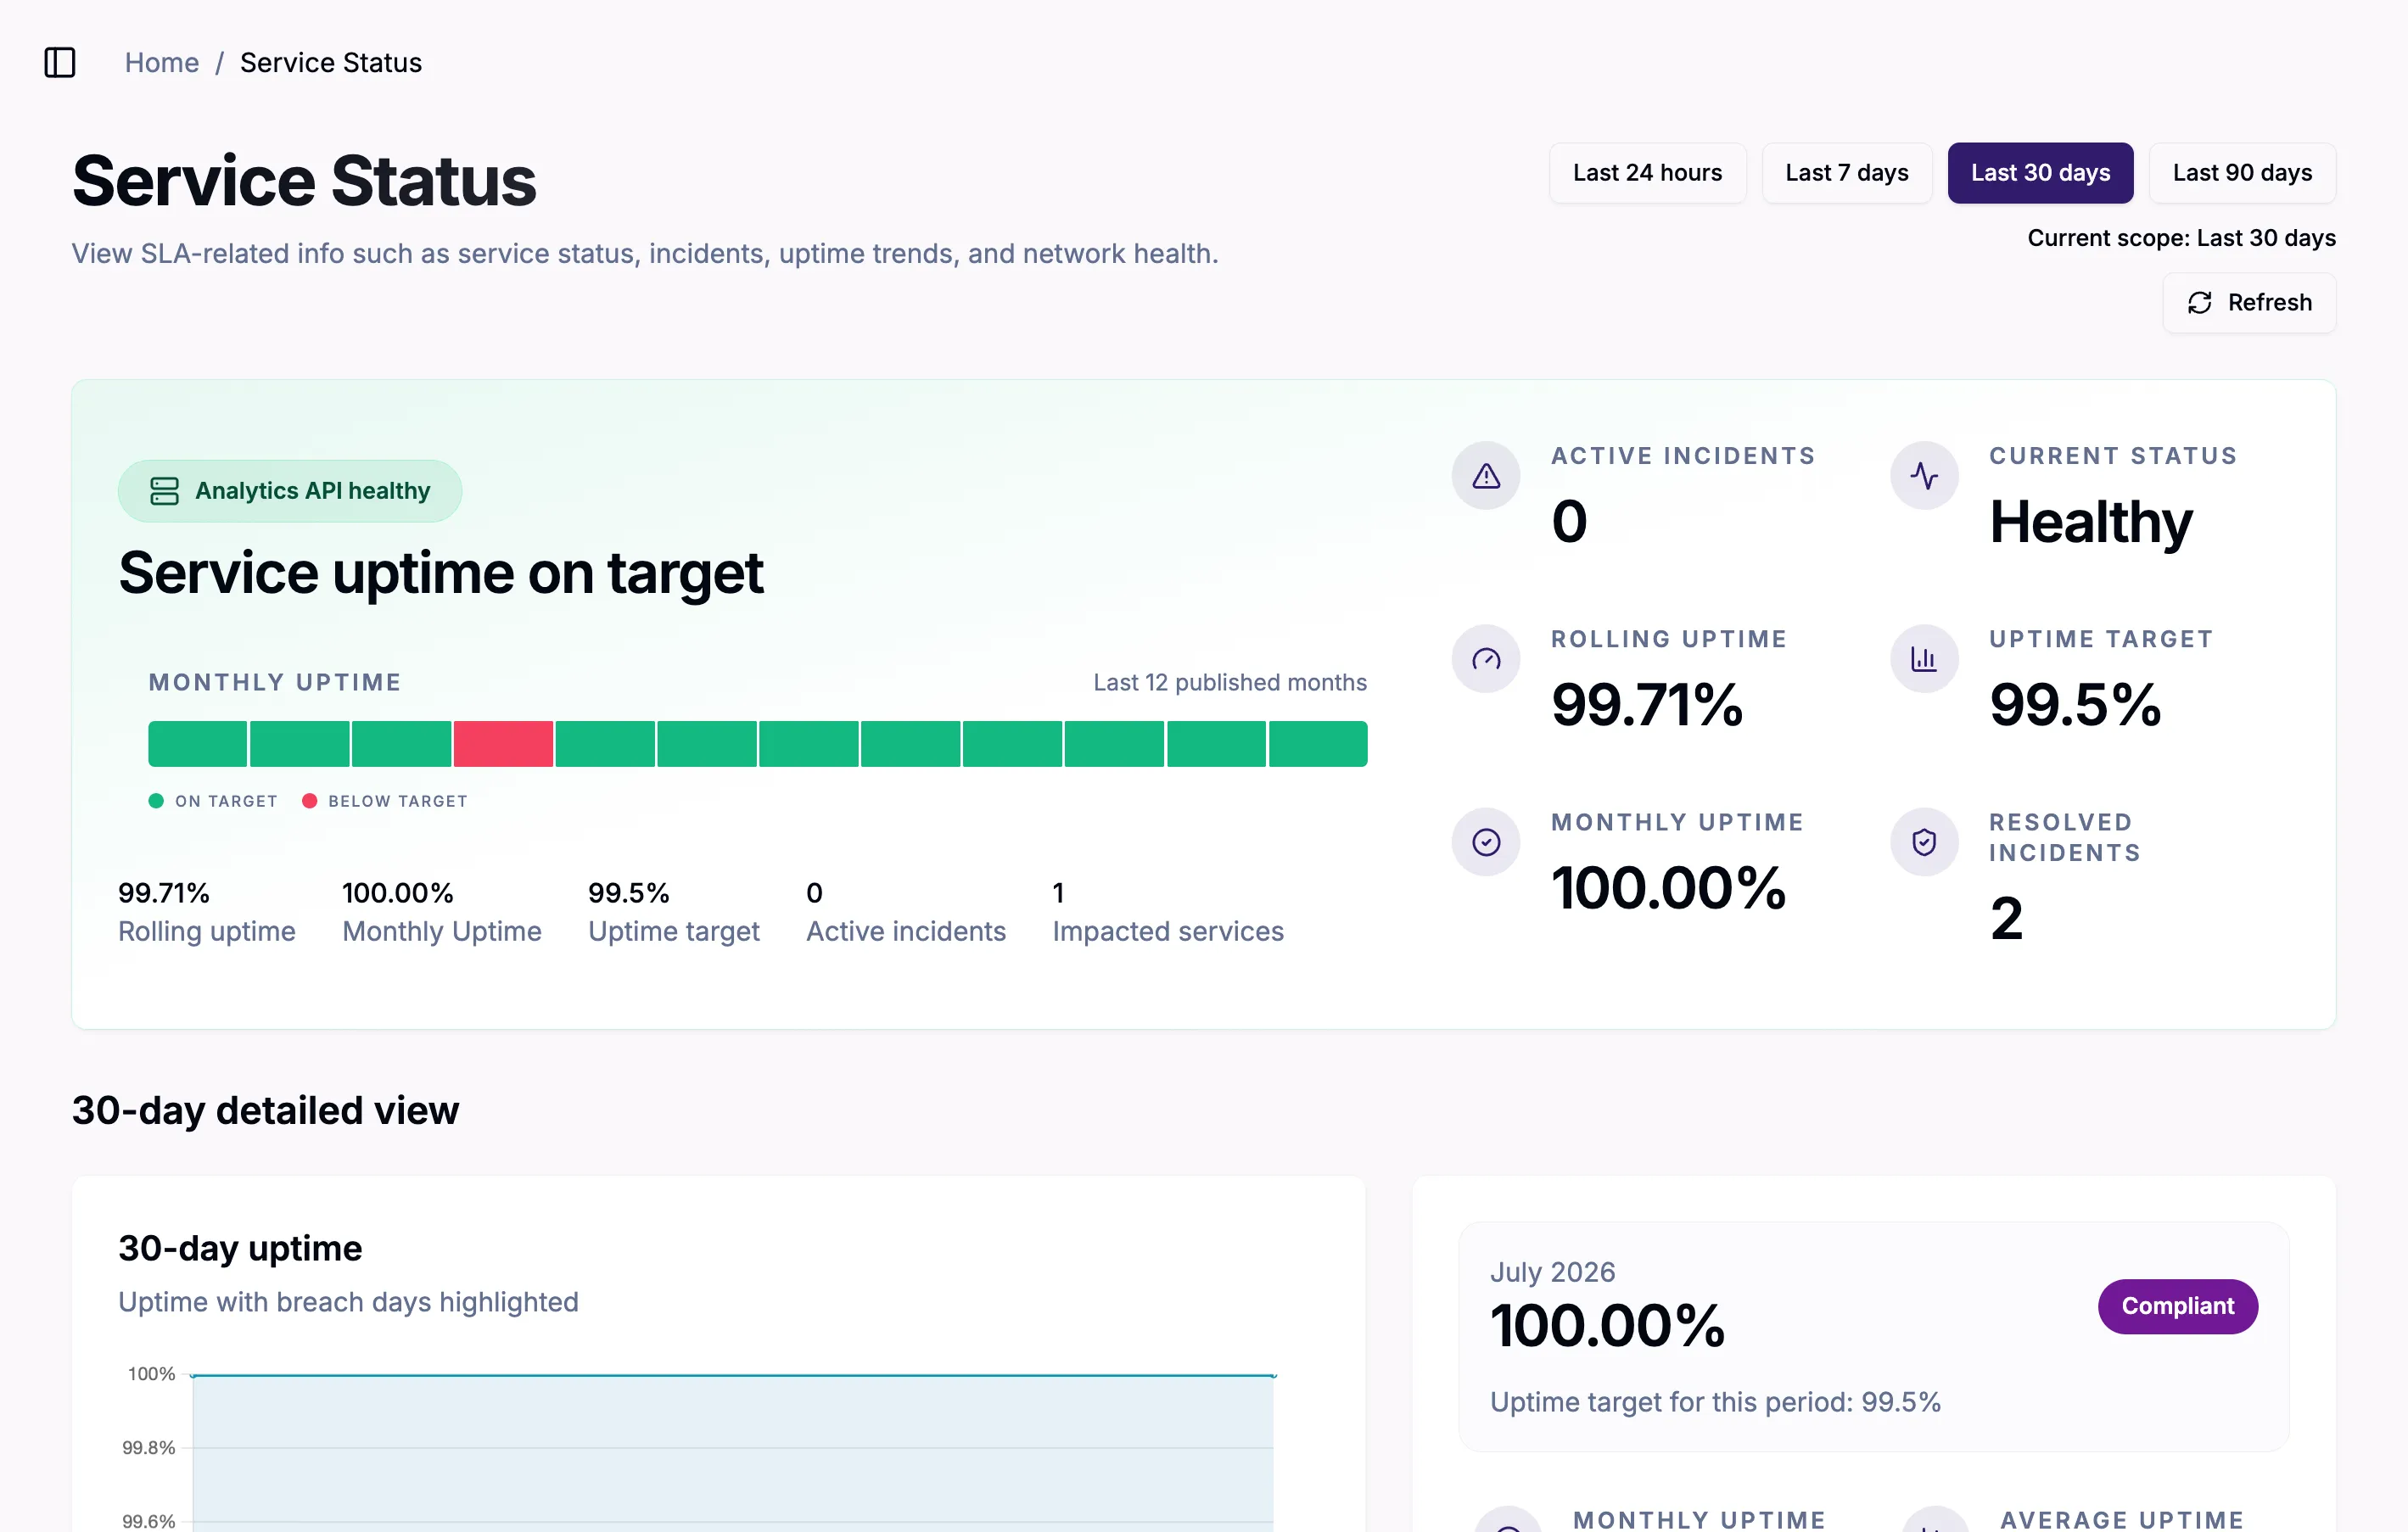Click the Refresh button

coord(2249,303)
